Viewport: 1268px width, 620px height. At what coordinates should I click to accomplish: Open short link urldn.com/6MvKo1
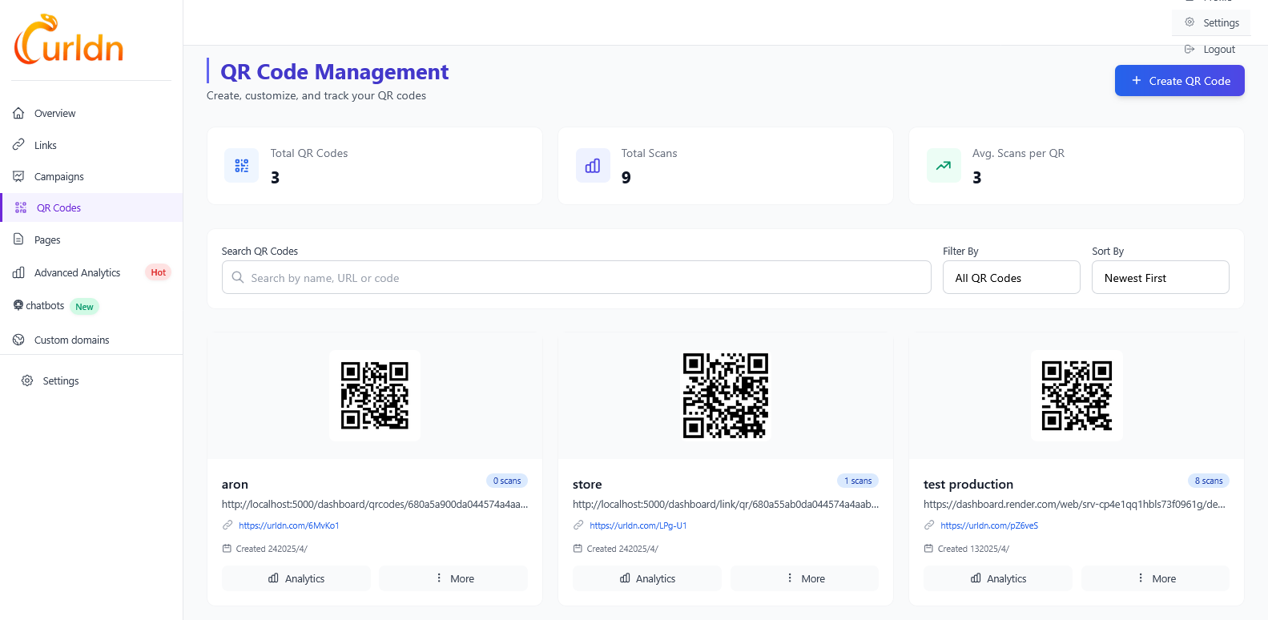point(288,525)
